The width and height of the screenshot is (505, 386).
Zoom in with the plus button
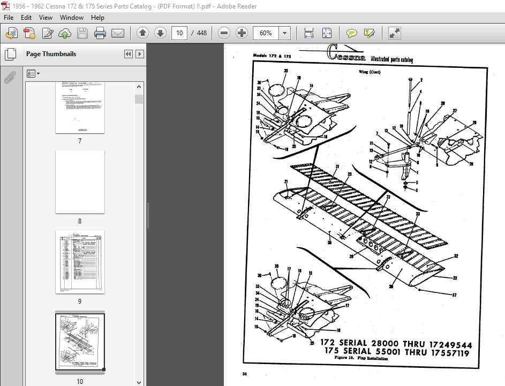click(x=242, y=33)
